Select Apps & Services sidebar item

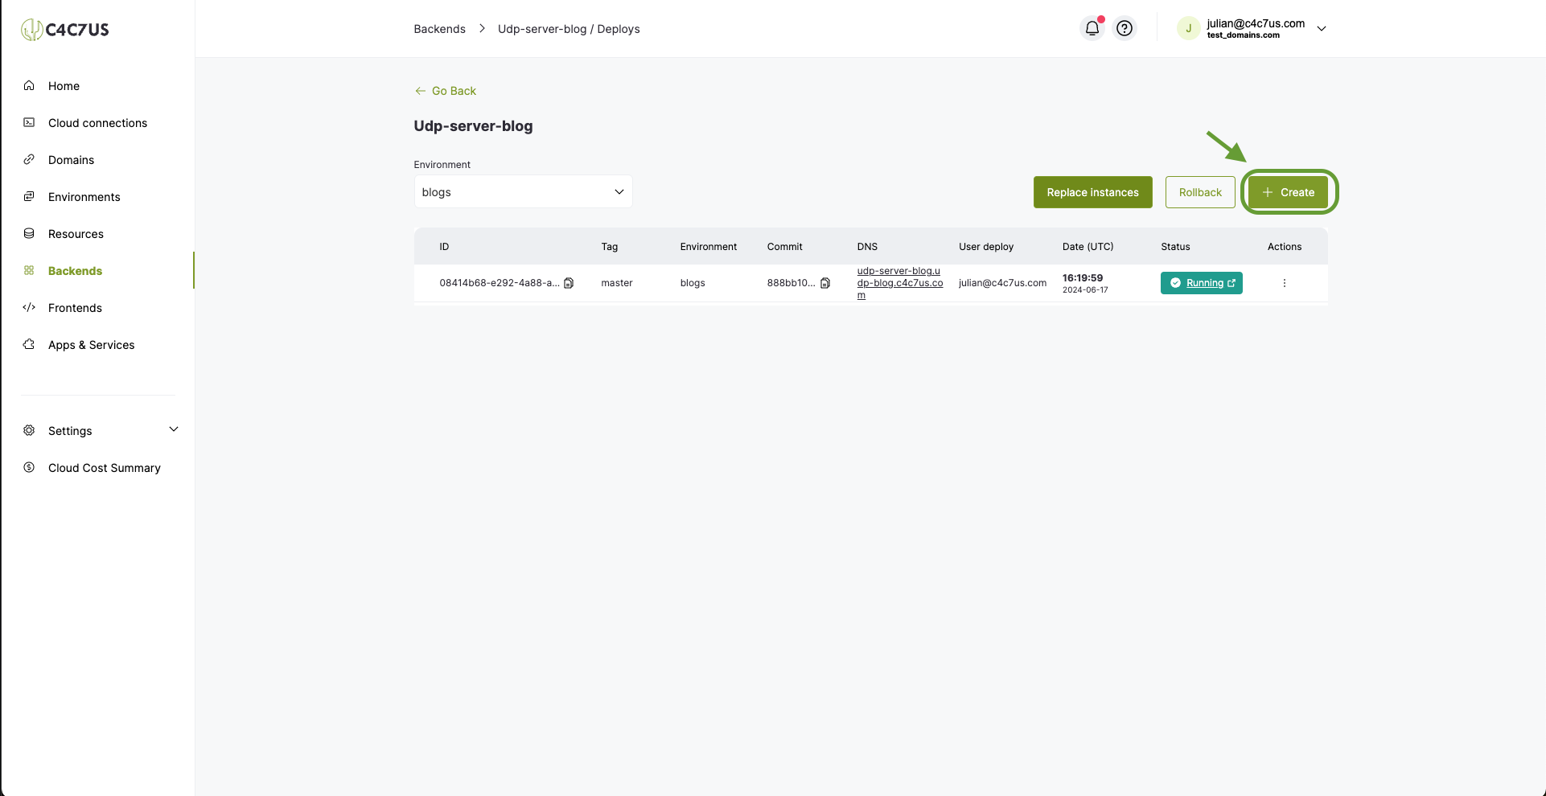click(x=91, y=345)
